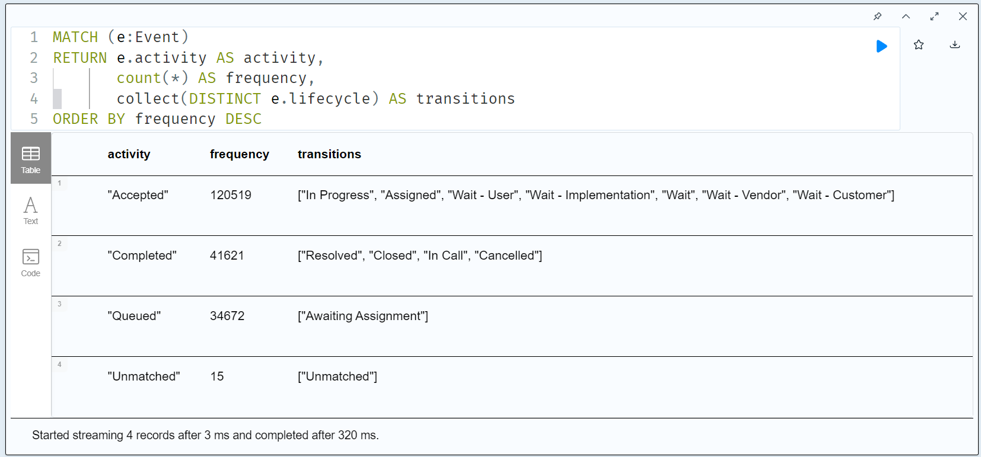
Task: Click the "Awaiting Assignment" transitions cell
Action: [363, 316]
